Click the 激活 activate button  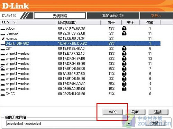tap(155, 123)
